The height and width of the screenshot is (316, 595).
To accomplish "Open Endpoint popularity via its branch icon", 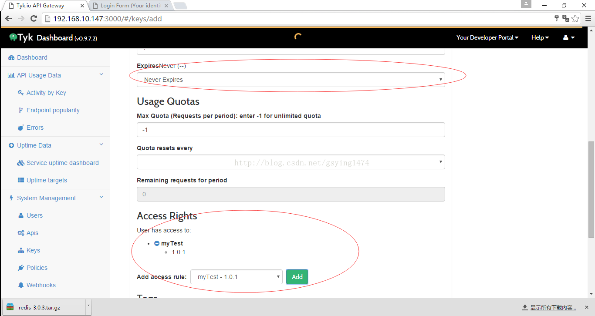I will [x=20, y=110].
